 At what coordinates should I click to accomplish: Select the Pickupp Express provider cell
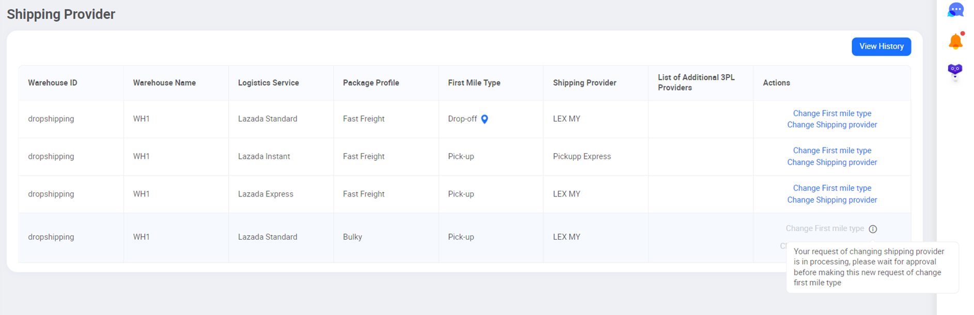582,156
